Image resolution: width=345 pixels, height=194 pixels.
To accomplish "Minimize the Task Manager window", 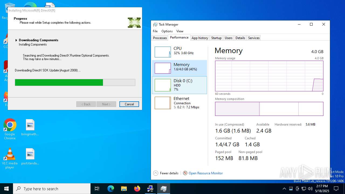I will pyautogui.click(x=299, y=25).
